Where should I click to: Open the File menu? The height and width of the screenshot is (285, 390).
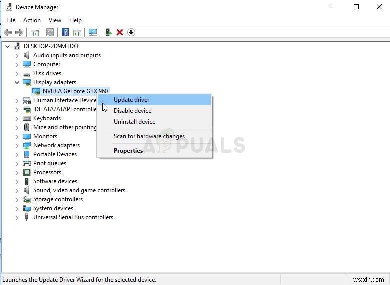pos(11,20)
